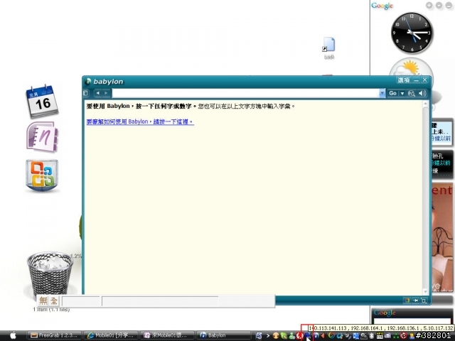455x341 pixels.
Task: Click the Babylon results scrollbar down arrow
Action: click(425, 291)
